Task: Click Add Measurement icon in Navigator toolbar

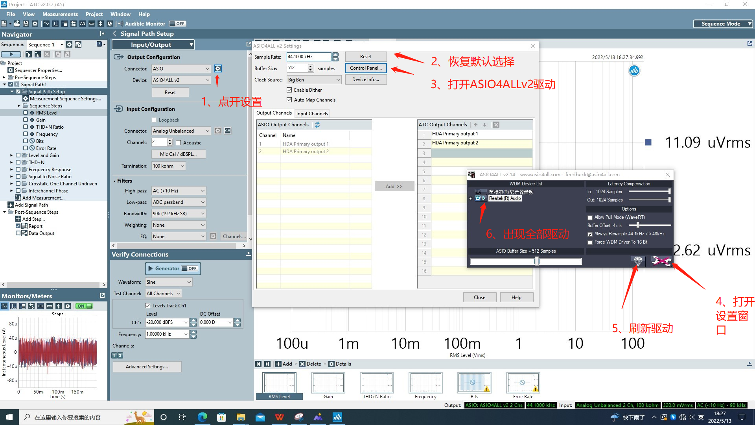Action: 38,54
